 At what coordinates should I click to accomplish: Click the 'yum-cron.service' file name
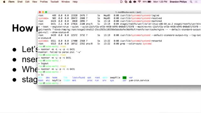click(x=139, y=80)
